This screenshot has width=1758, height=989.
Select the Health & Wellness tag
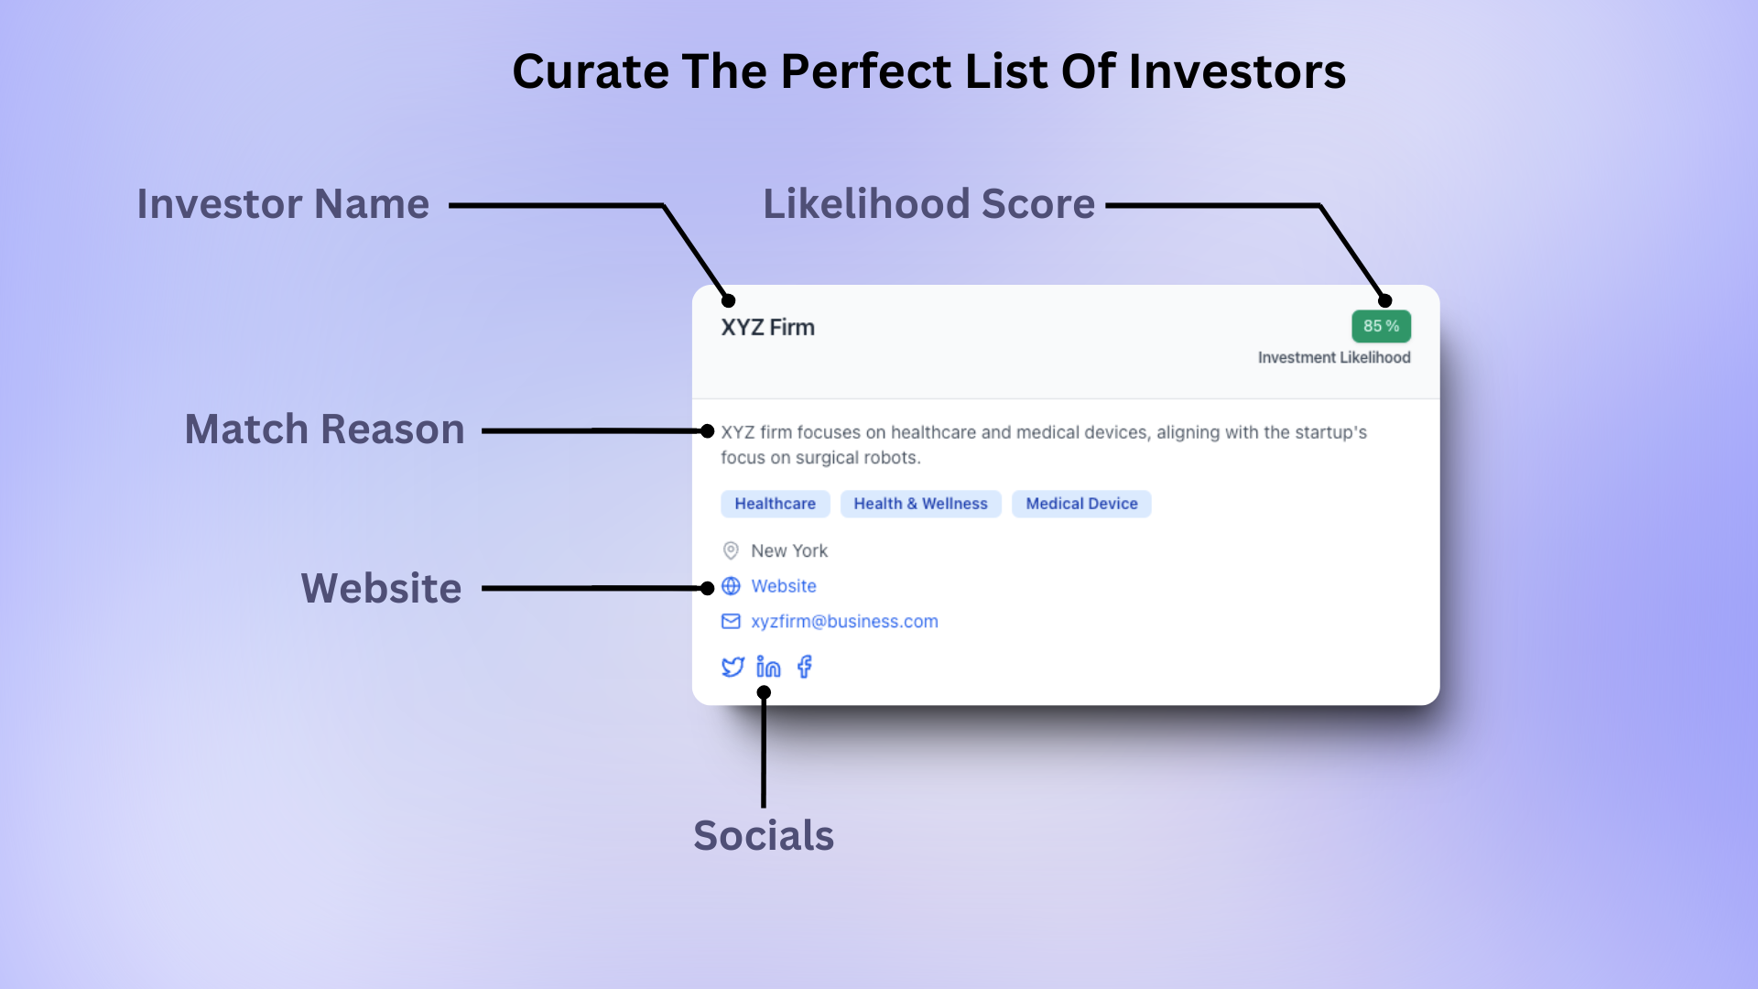[x=920, y=504]
